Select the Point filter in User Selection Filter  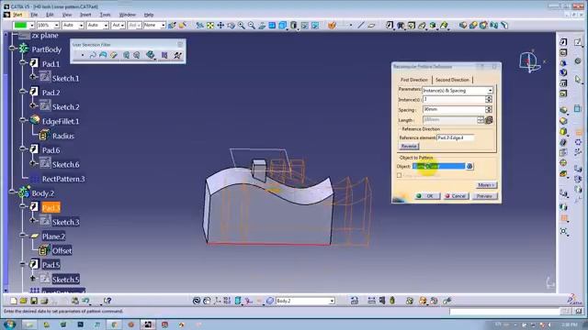click(83, 55)
